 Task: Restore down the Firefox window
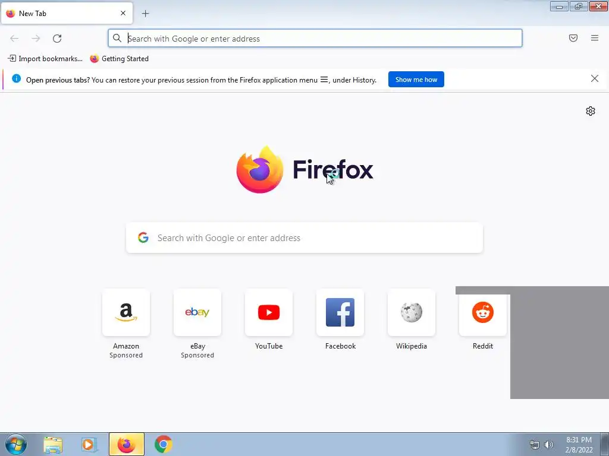coord(579,6)
